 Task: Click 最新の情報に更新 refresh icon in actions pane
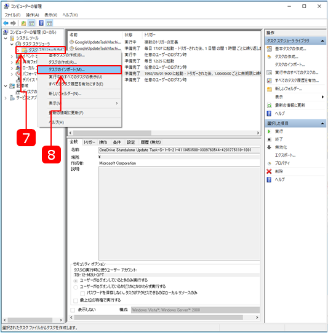[x=269, y=105]
